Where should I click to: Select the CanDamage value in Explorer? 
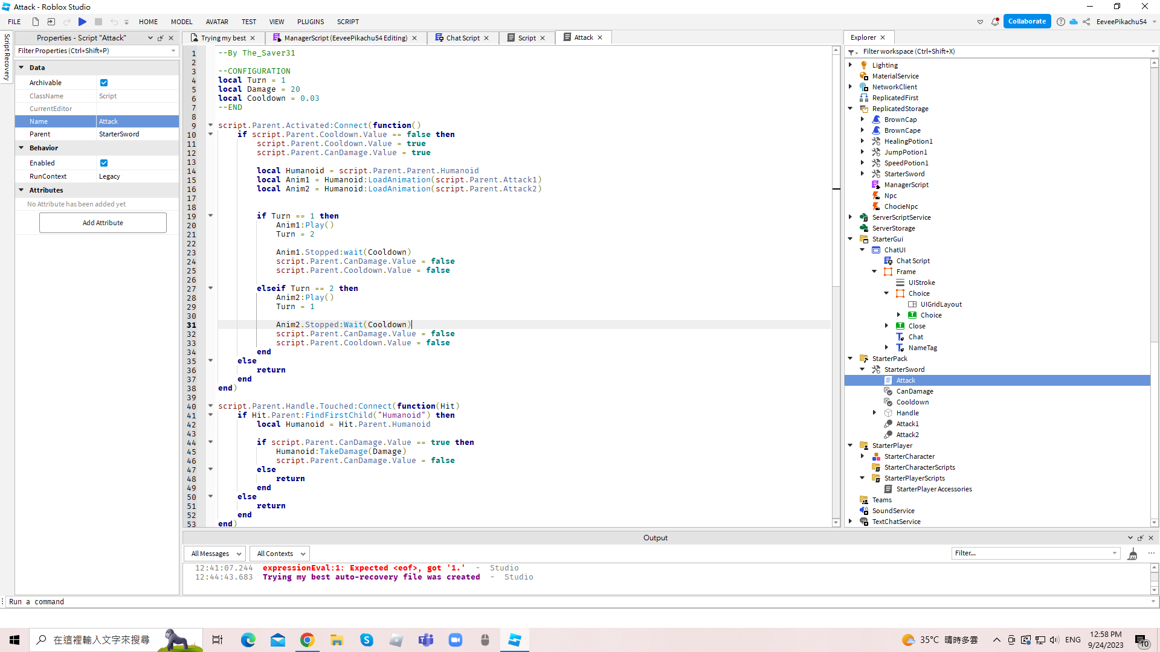[x=915, y=391]
